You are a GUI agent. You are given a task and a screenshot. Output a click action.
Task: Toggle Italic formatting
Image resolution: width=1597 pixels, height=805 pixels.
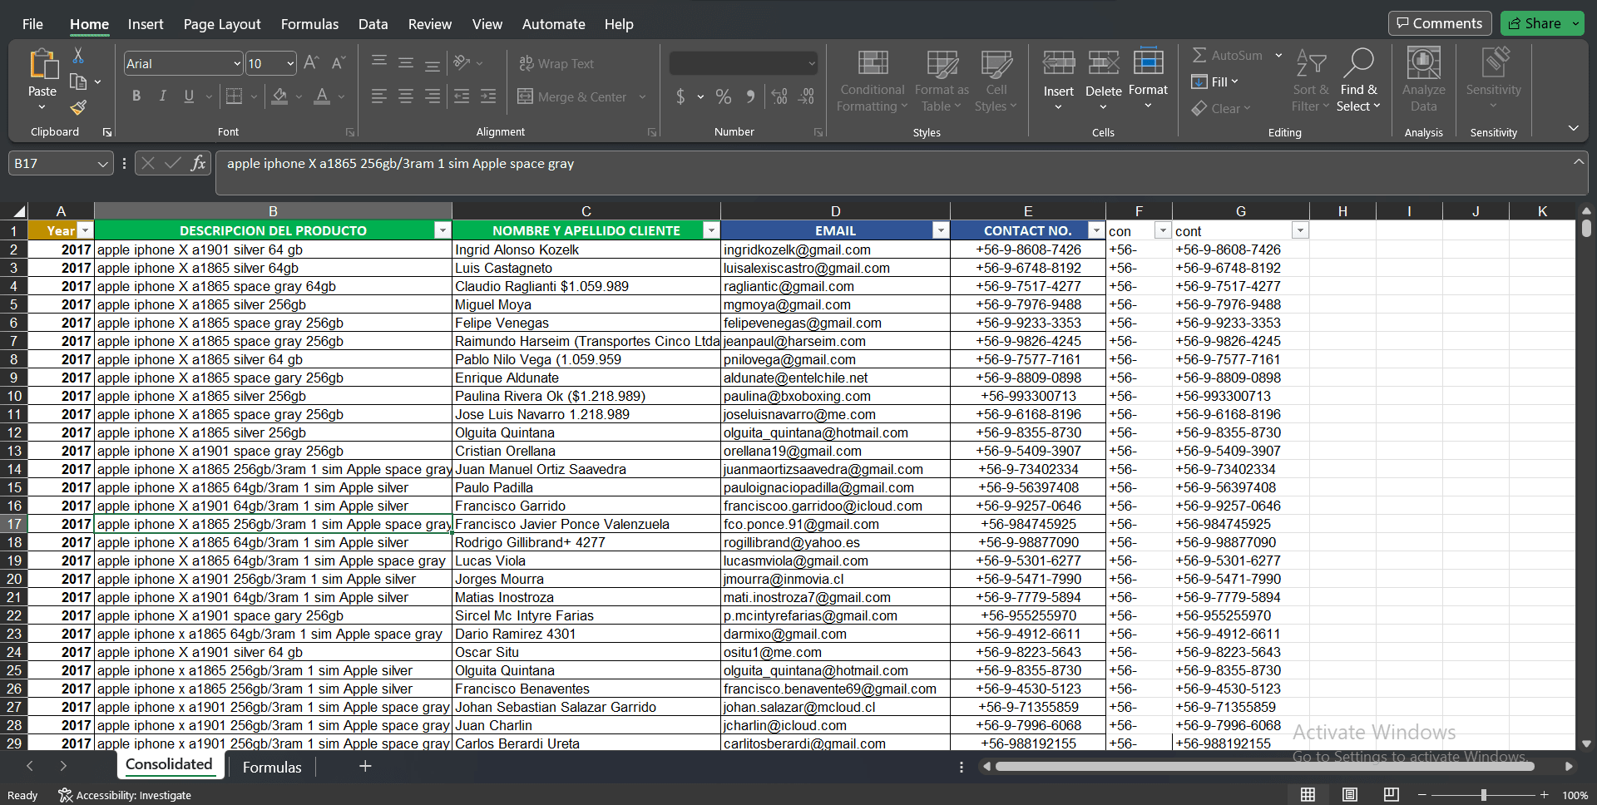(x=162, y=96)
